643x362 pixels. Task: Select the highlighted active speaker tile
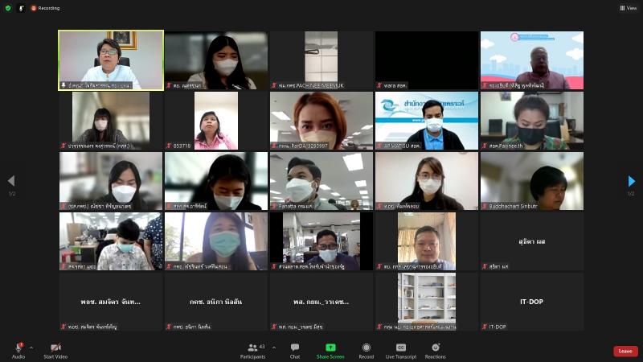click(x=111, y=60)
